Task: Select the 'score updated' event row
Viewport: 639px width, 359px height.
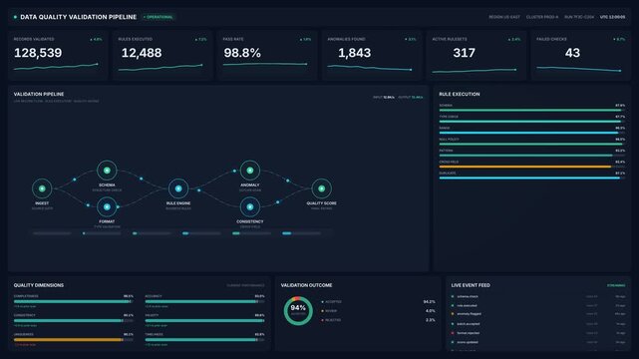Action: point(538,342)
